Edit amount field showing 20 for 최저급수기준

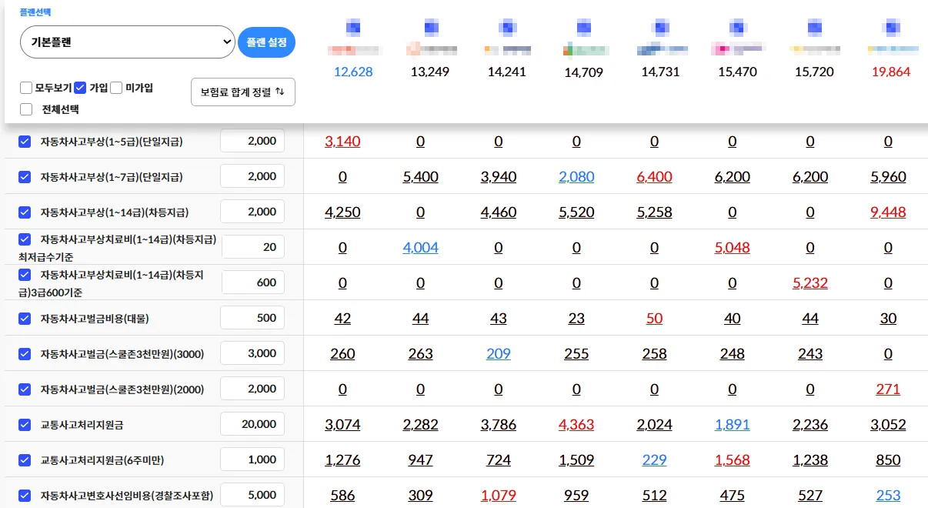pos(252,247)
